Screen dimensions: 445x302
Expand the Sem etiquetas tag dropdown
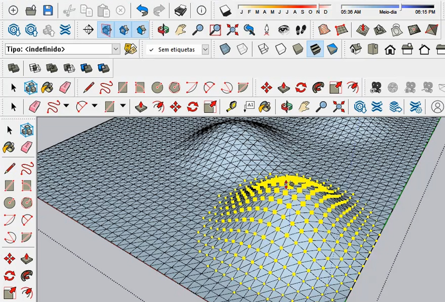(205, 50)
